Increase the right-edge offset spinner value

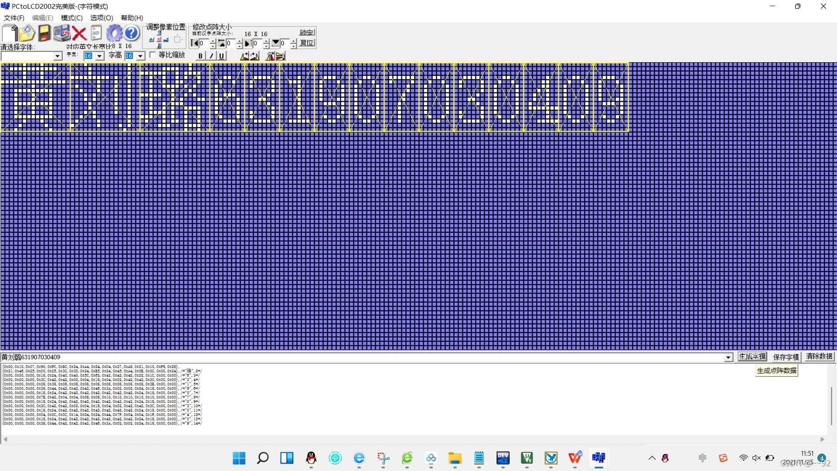click(x=266, y=41)
